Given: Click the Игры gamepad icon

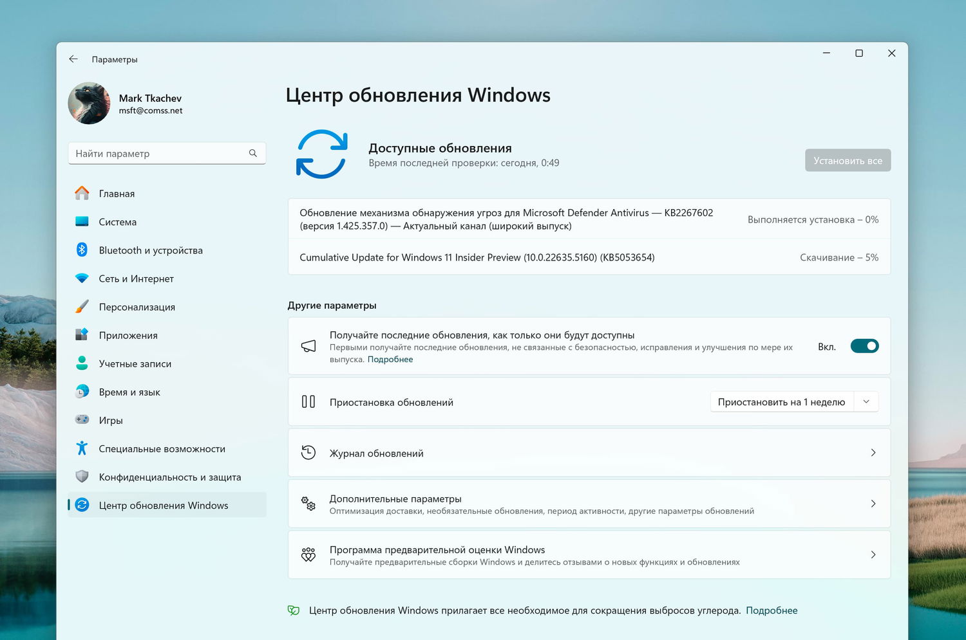Looking at the screenshot, I should click(x=82, y=419).
